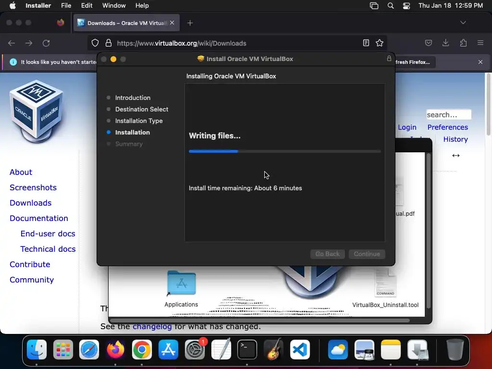
Task: Click the VirtualBox logo on the webpage
Action: (37, 111)
